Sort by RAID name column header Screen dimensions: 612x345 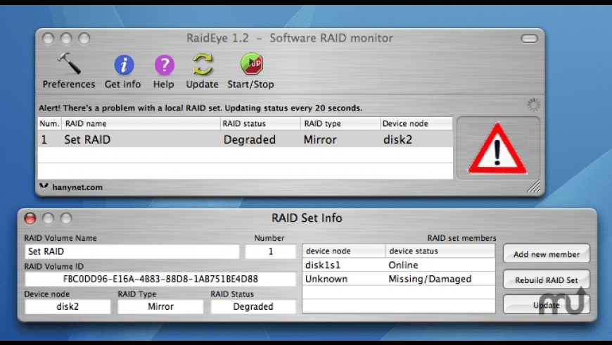point(140,124)
